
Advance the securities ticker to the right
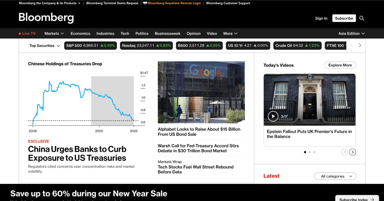coord(360,45)
